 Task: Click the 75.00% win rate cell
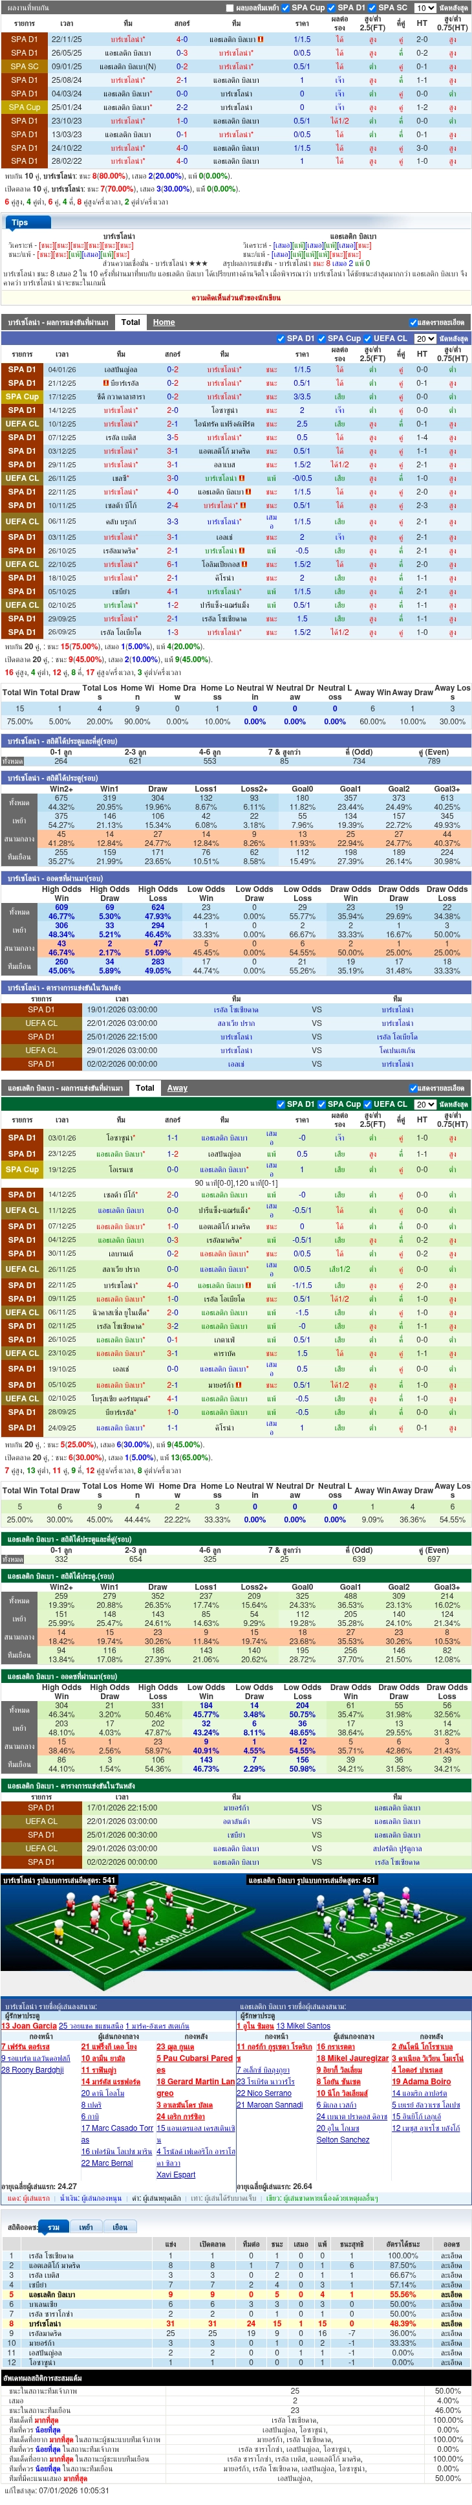click(19, 722)
